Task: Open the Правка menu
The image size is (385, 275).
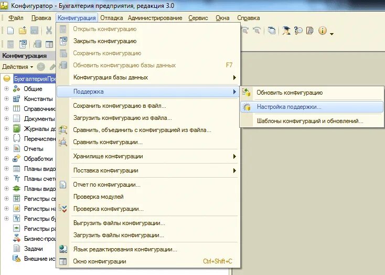Action: (x=41, y=18)
